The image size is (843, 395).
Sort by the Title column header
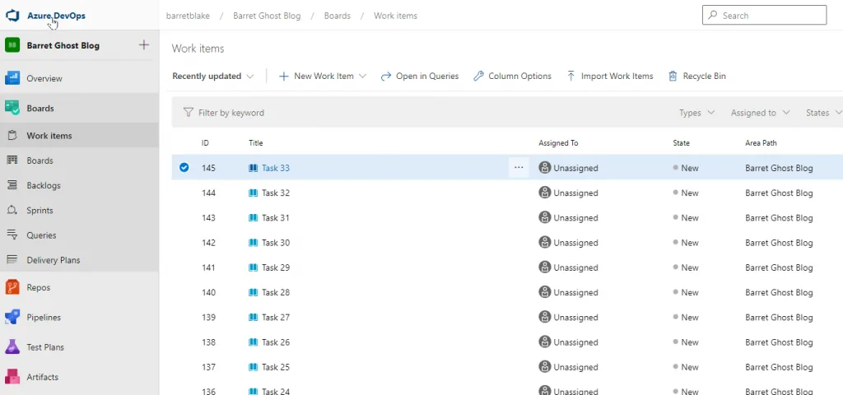pyautogui.click(x=256, y=143)
